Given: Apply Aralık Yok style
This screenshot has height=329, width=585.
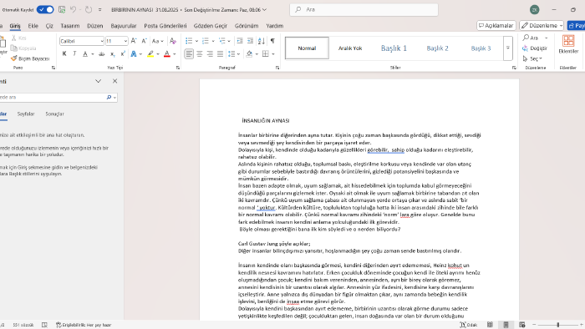Looking at the screenshot, I should pyautogui.click(x=350, y=48).
